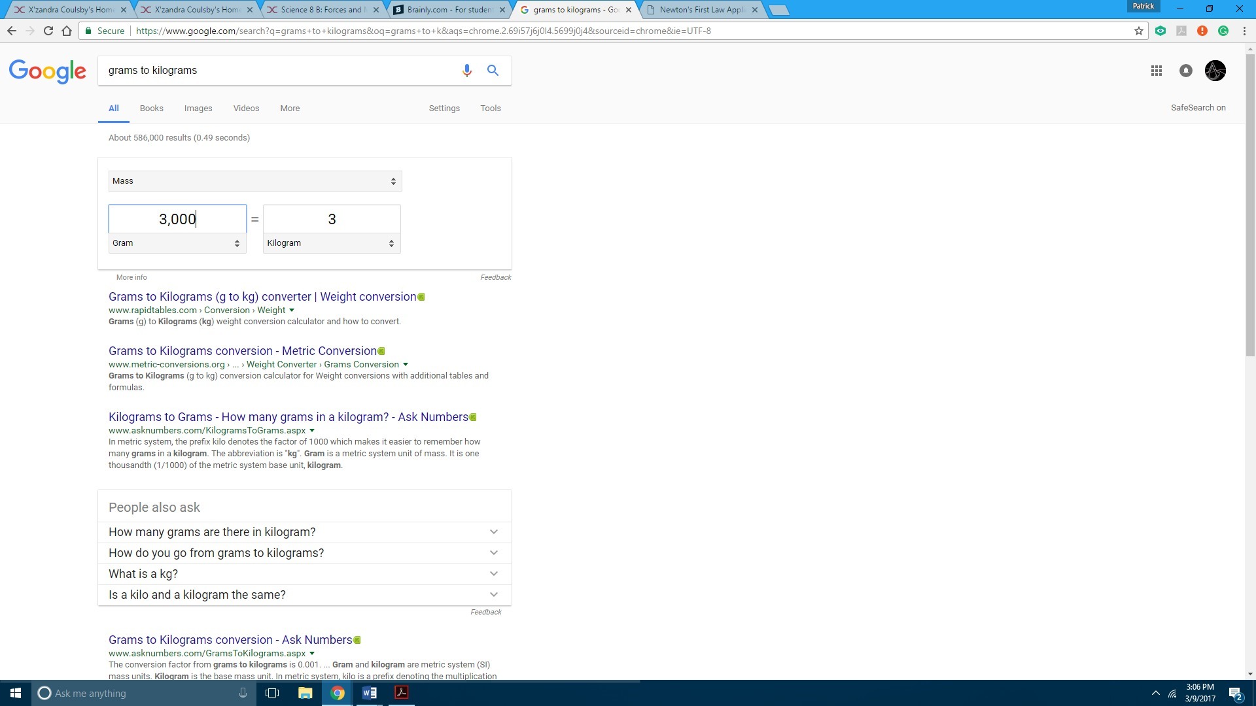Open the search Tools button
The width and height of the screenshot is (1256, 706).
click(490, 109)
